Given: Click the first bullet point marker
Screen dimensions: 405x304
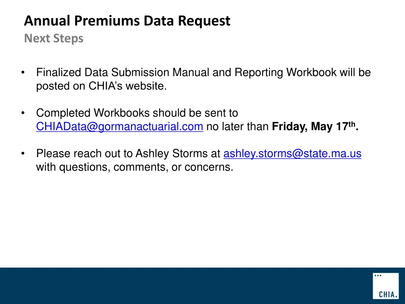Looking at the screenshot, I should click(x=24, y=73).
